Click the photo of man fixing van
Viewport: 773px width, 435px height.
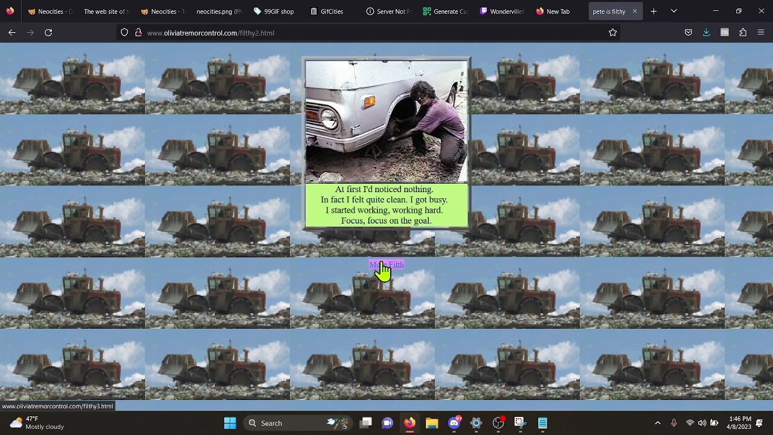(386, 121)
